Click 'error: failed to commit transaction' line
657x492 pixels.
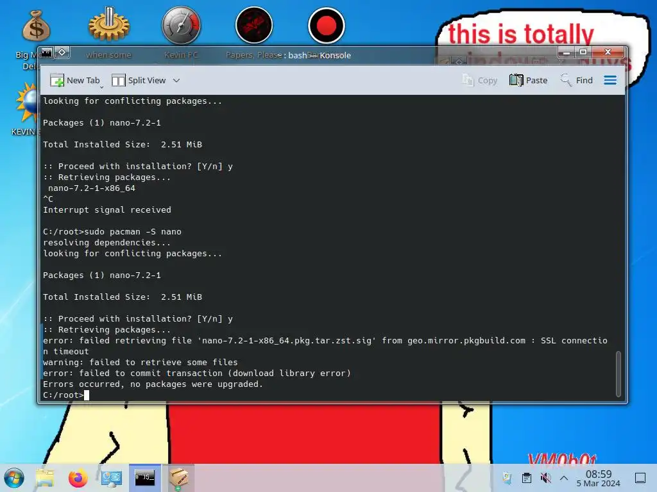196,373
